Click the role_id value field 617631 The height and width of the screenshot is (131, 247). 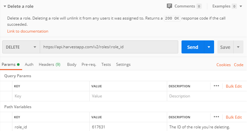point(128,127)
